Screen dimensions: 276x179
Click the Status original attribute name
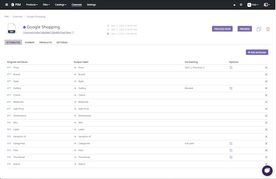click(x=17, y=164)
